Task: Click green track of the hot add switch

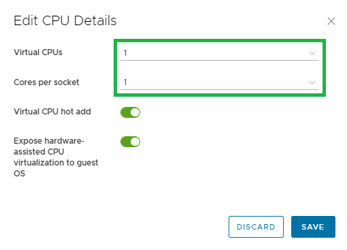Action: tap(125, 112)
